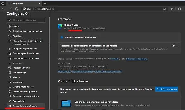Select the Configuración tab
The image size is (185, 110).
24,4
